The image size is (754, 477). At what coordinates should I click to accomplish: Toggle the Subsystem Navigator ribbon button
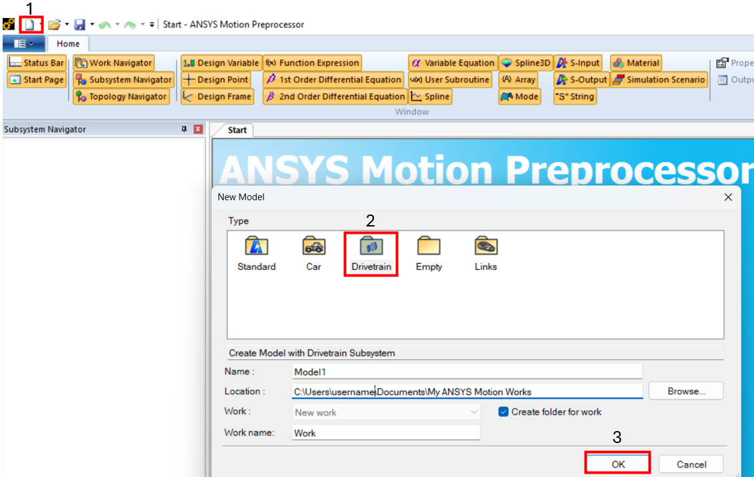coord(123,80)
